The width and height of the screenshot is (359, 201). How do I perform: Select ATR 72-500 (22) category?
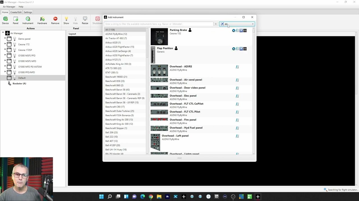[x=125, y=68]
